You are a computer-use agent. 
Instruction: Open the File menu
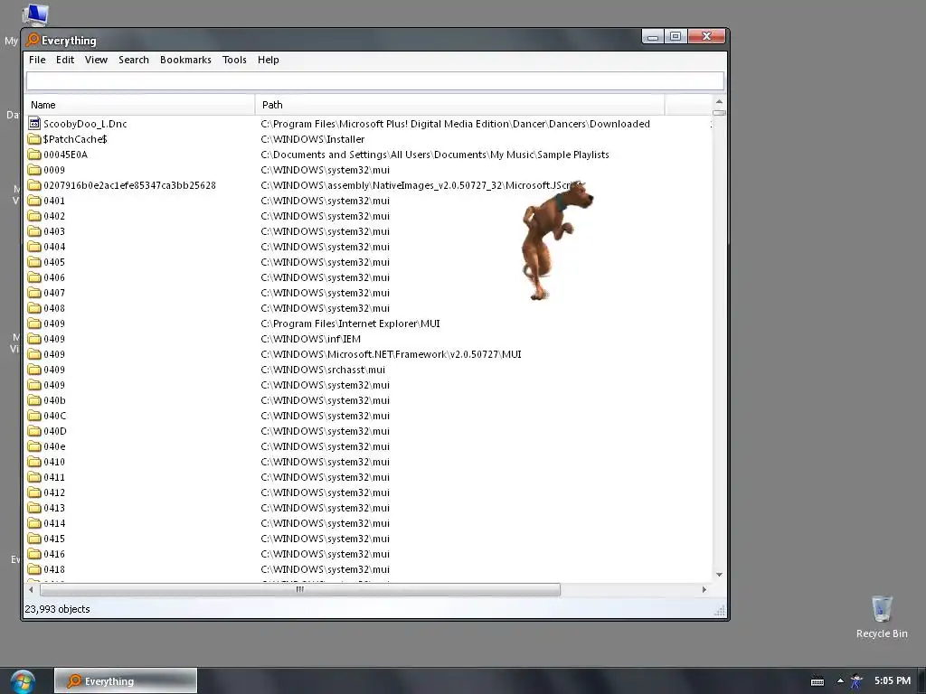(x=37, y=60)
